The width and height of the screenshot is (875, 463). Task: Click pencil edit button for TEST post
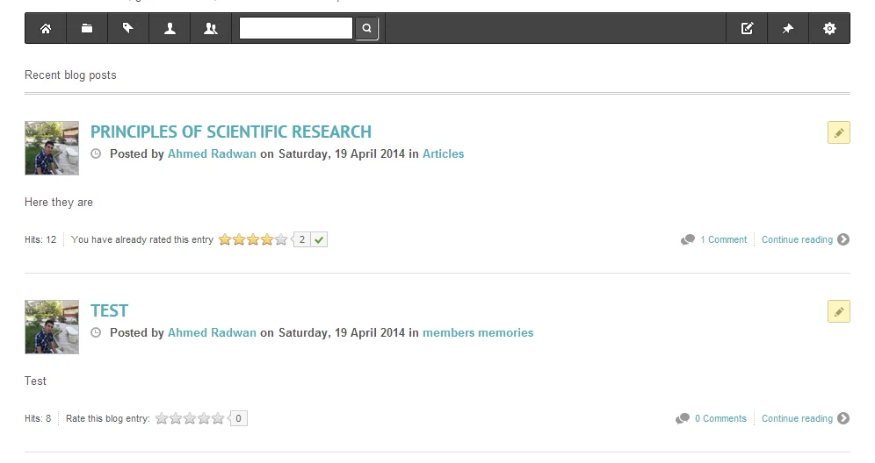click(x=838, y=311)
